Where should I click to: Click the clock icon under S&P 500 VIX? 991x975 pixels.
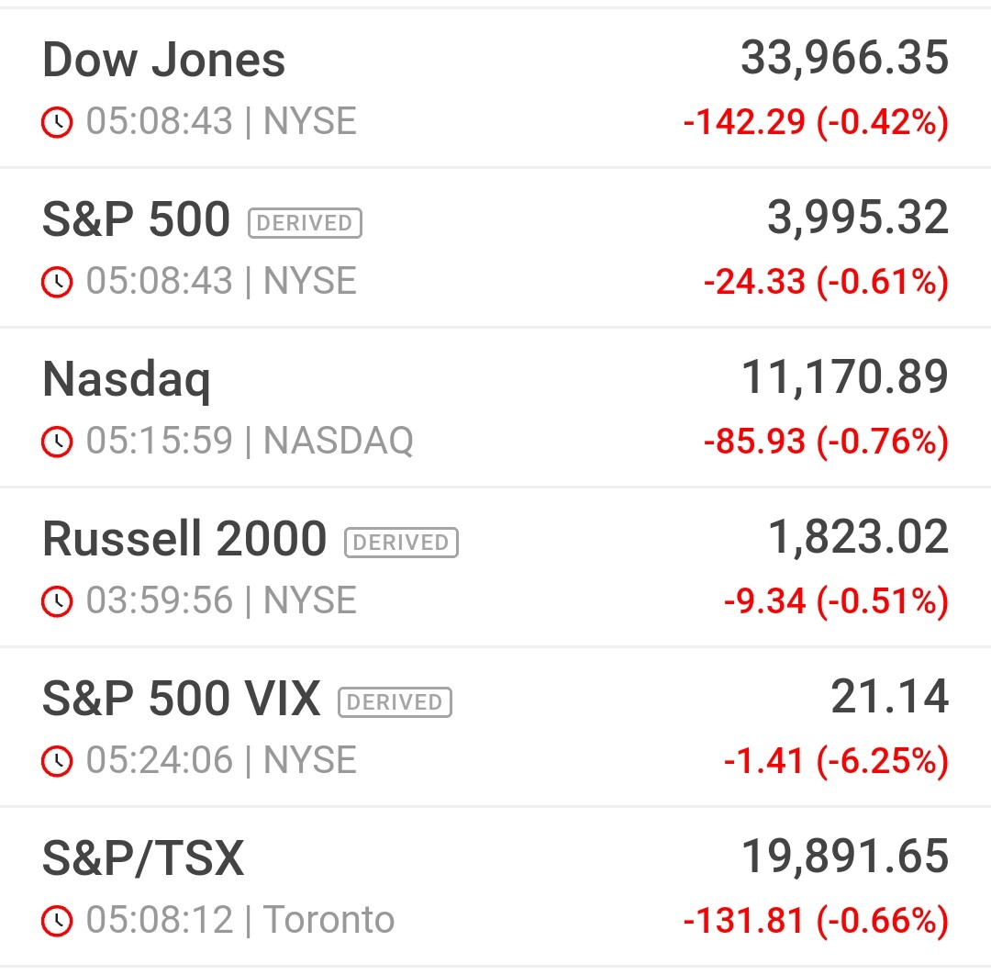57,762
